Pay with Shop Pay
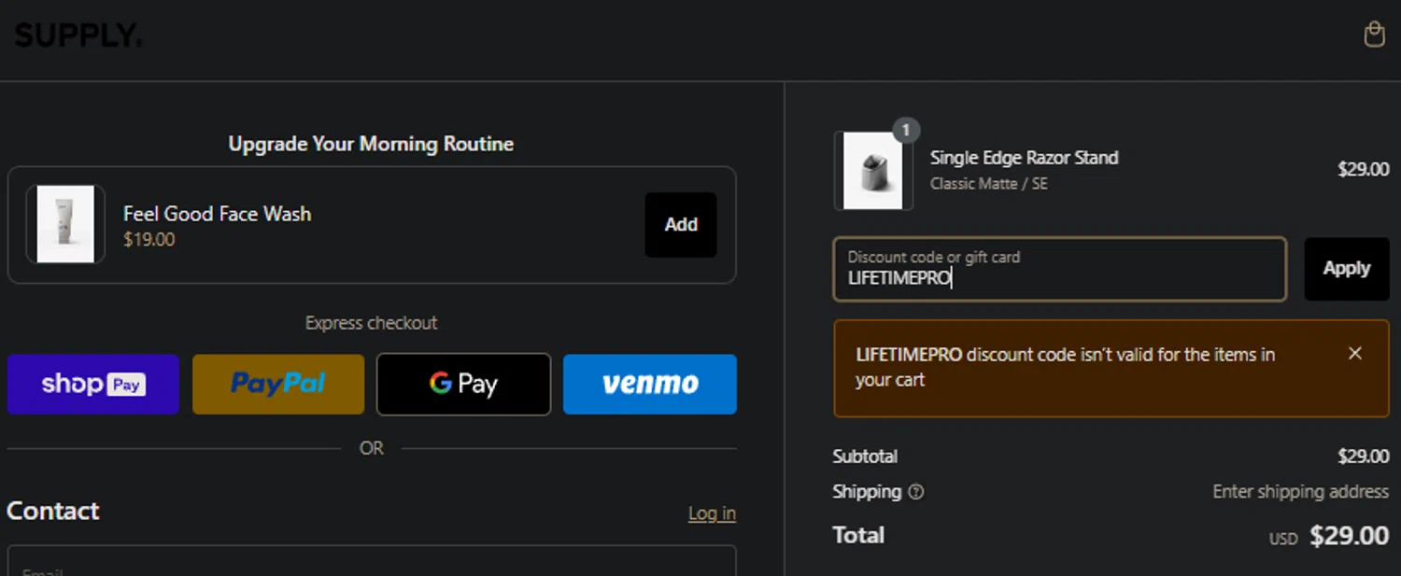The image size is (1401, 576). pyautogui.click(x=93, y=384)
